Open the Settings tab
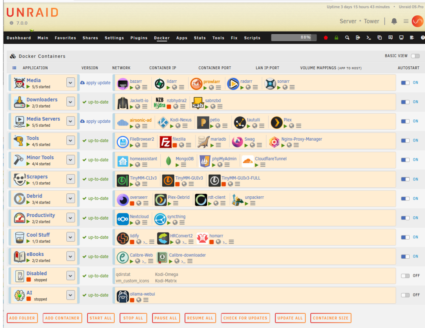 tap(114, 38)
